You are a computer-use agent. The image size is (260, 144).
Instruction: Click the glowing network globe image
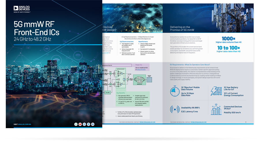tap(133, 18)
